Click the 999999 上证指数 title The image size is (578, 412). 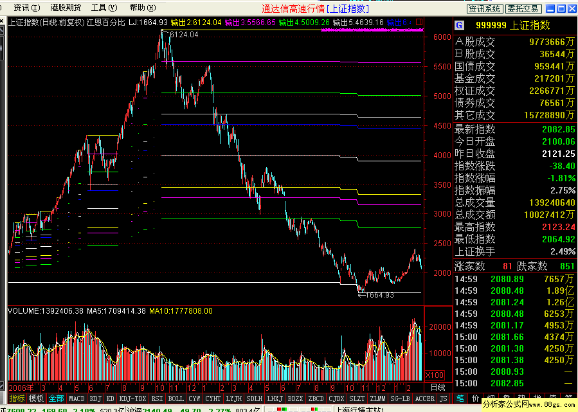tap(513, 25)
